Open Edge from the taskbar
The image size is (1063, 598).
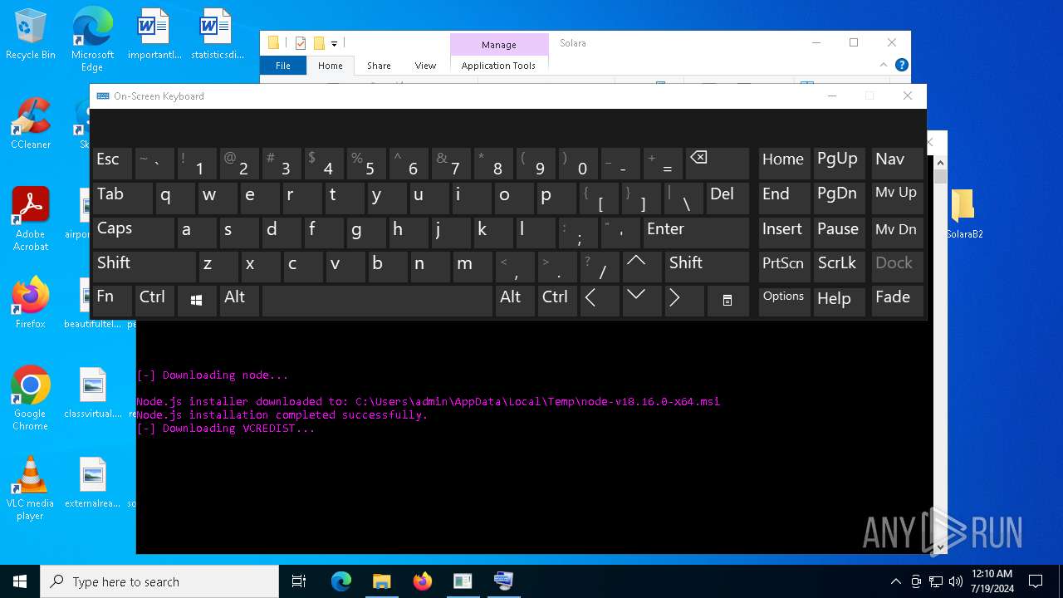(341, 581)
